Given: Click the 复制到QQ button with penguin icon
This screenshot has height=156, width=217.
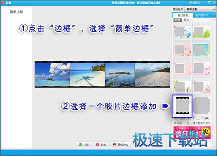Looking at the screenshot, I should coord(121,144).
